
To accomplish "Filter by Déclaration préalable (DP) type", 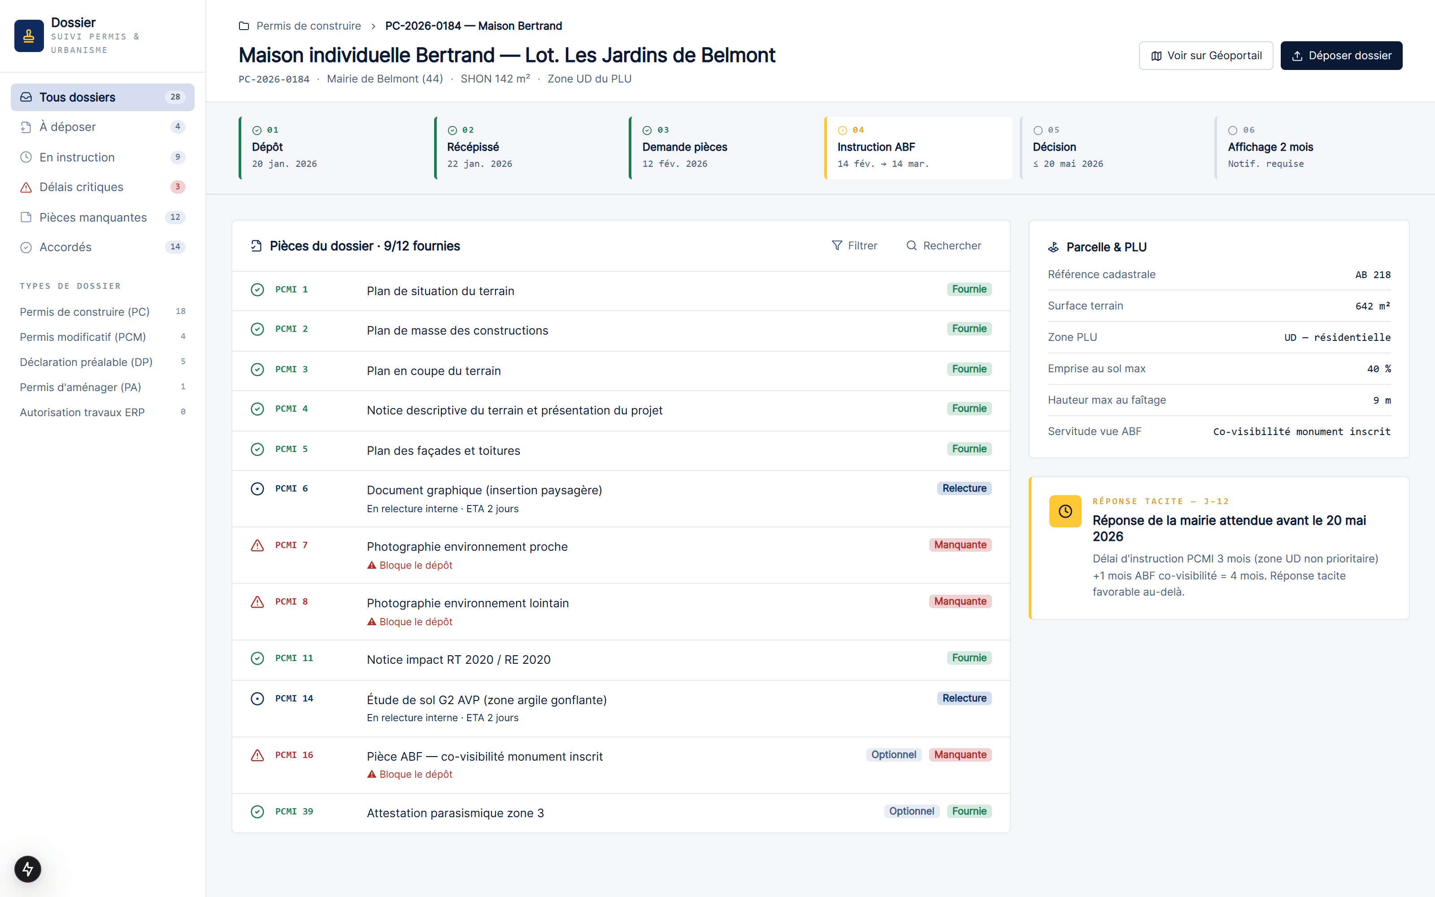I will 103,362.
